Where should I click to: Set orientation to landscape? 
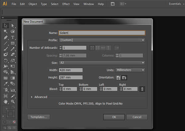pos(124,77)
